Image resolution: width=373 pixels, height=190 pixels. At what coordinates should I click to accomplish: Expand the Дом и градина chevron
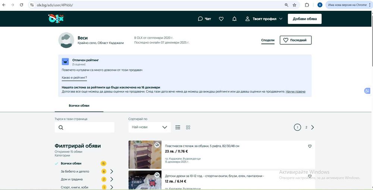click(112, 179)
